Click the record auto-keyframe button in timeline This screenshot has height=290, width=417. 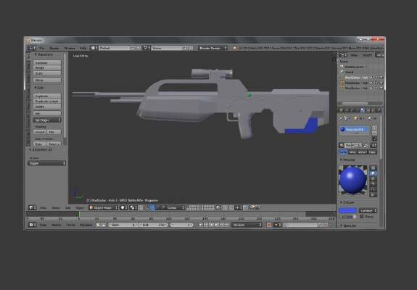click(x=269, y=225)
